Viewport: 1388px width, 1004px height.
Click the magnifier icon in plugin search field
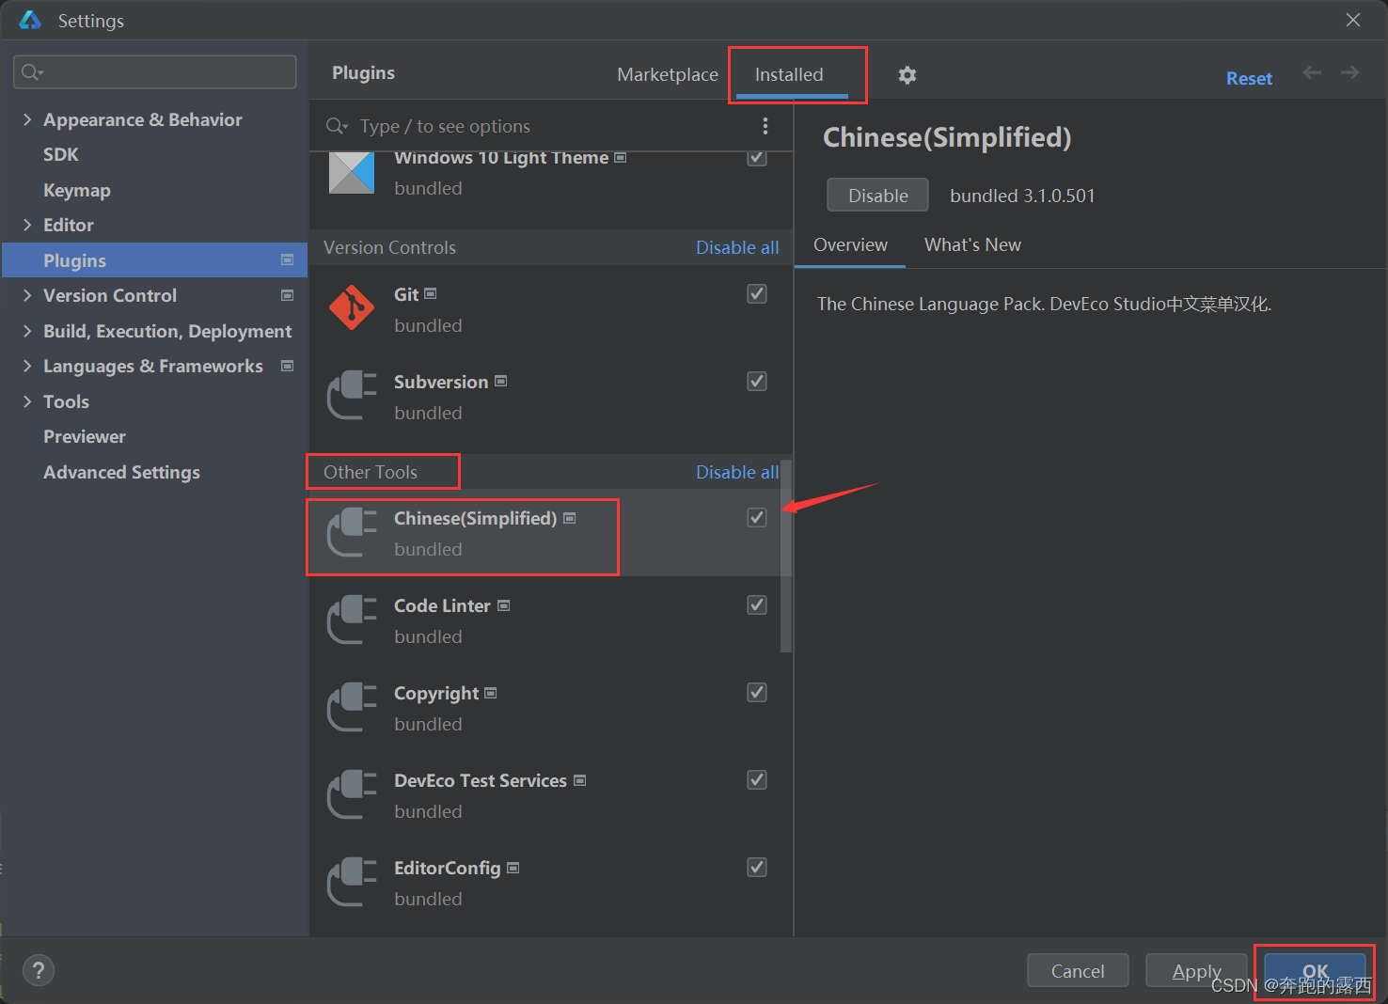click(x=337, y=126)
